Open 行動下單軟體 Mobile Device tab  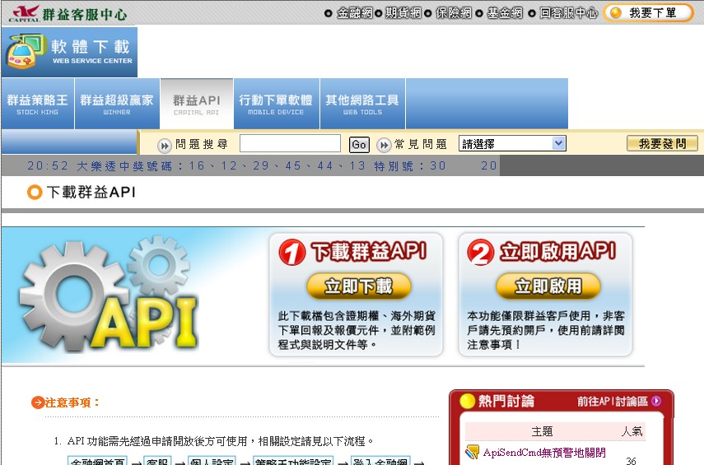pos(276,104)
